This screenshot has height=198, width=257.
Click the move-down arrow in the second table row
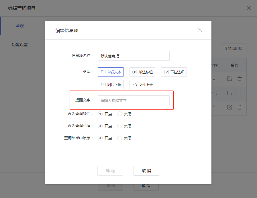[x=217, y=93]
